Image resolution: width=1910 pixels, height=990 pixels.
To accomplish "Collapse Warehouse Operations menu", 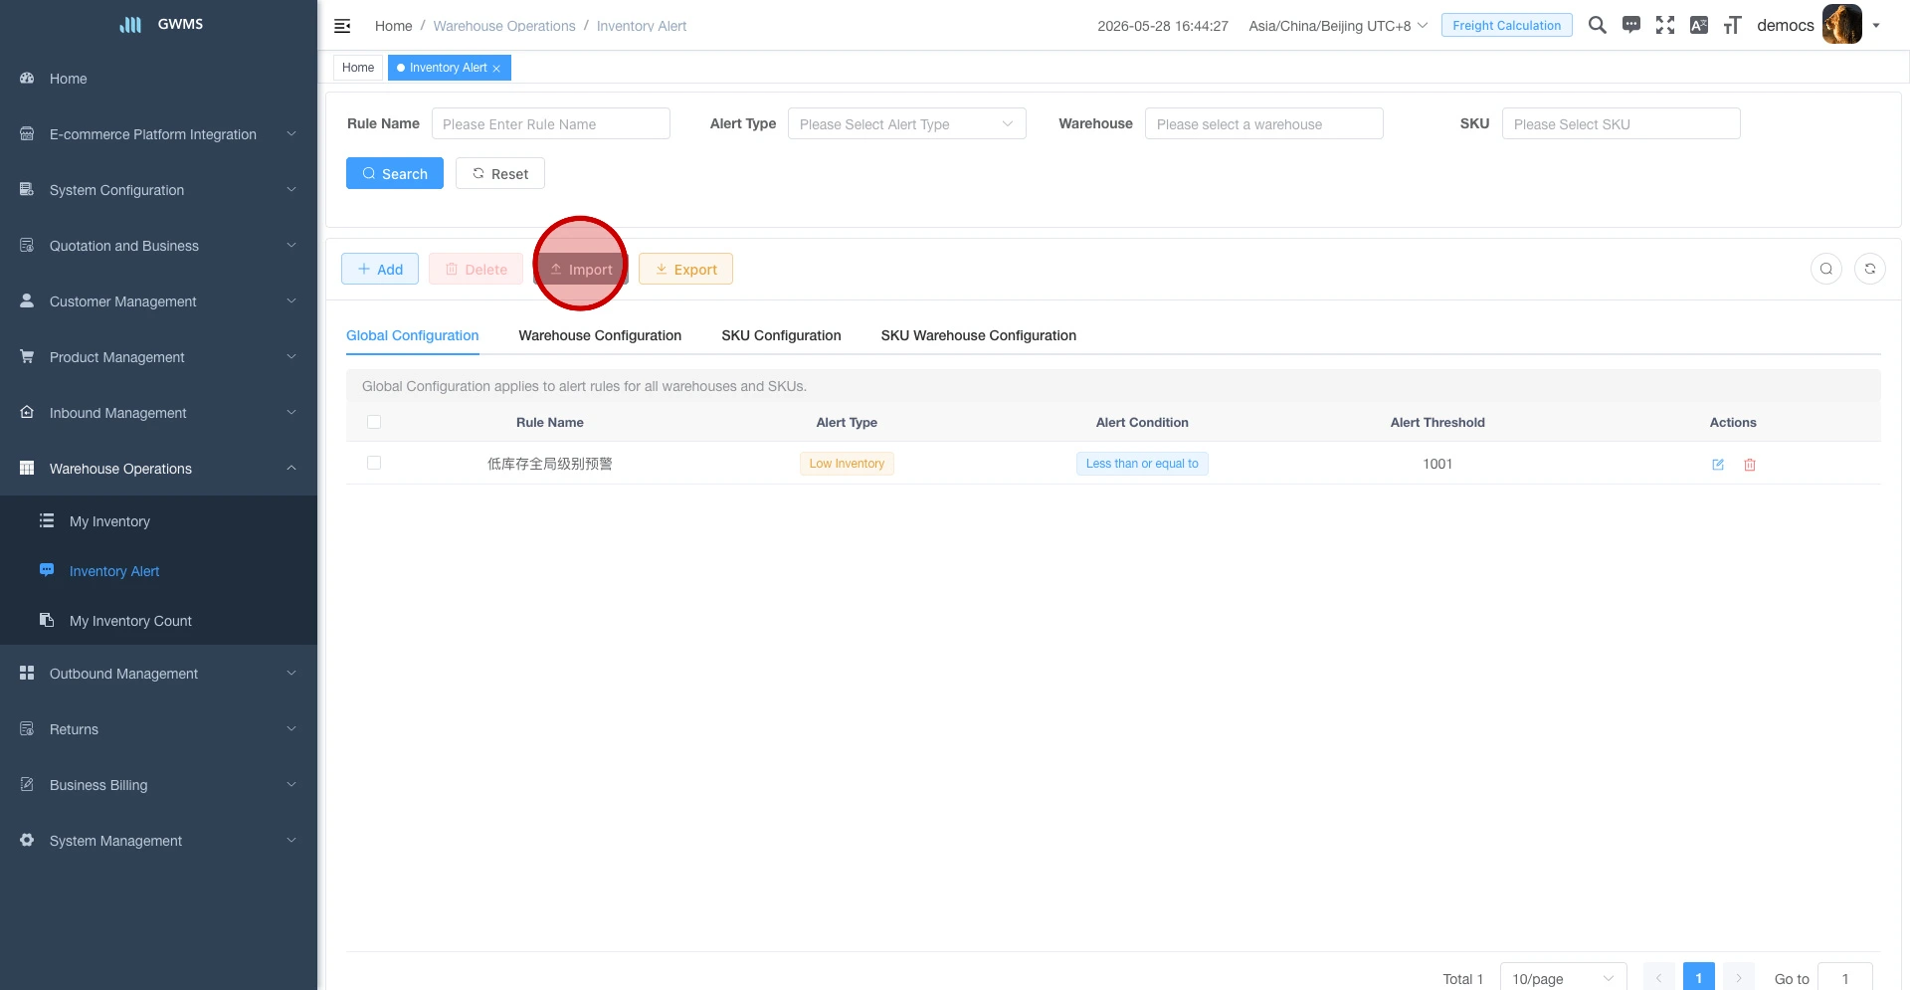I will (x=291, y=468).
